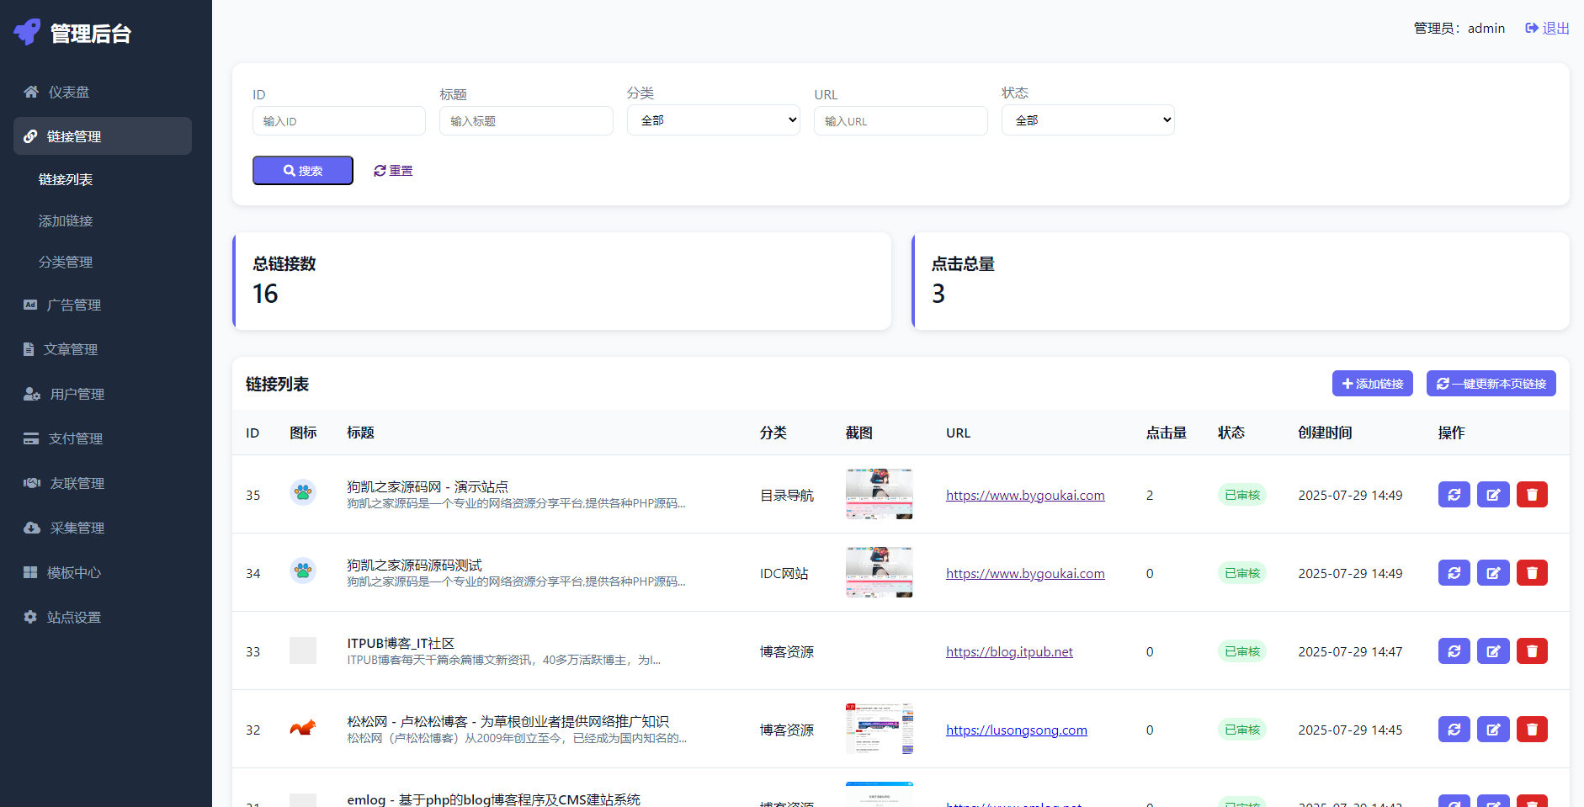This screenshot has height=807, width=1584.
Task: Click the refresh icon for link ID 33
Action: coord(1454,651)
